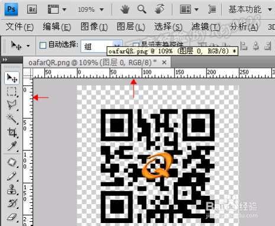
Task: Select the Zoom magnifier tool in top bar
Action: click(142, 9)
